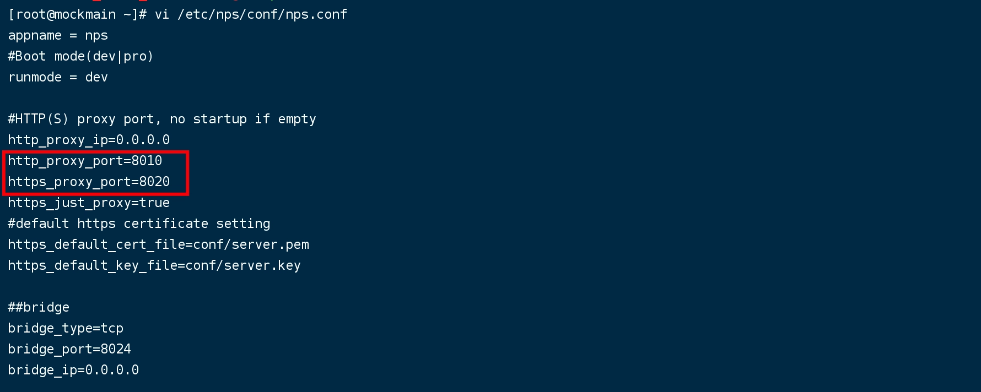Click the word true after https_just_proxy
Screen dimensions: 981x392
154,203
